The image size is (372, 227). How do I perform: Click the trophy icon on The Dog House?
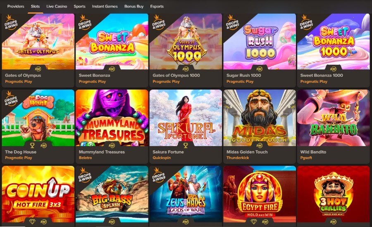[32, 145]
